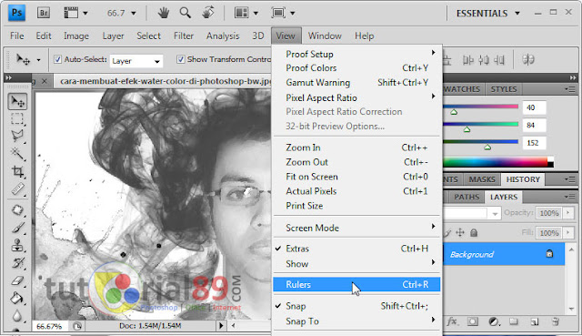Click the layer style fx icon
Screen dimensions: 582x336
452,321
